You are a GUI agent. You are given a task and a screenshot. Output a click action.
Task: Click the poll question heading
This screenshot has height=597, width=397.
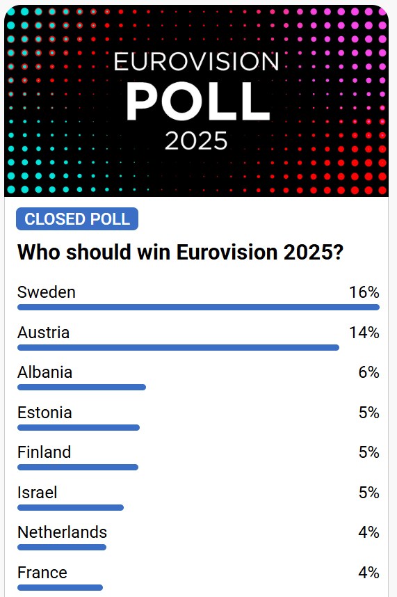click(x=180, y=252)
